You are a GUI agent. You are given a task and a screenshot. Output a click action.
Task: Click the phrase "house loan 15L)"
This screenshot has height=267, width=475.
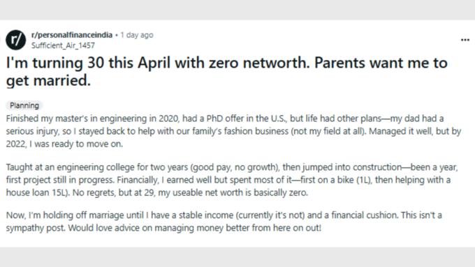tap(38, 192)
